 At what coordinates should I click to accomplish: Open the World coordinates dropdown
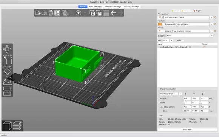pos(180,94)
